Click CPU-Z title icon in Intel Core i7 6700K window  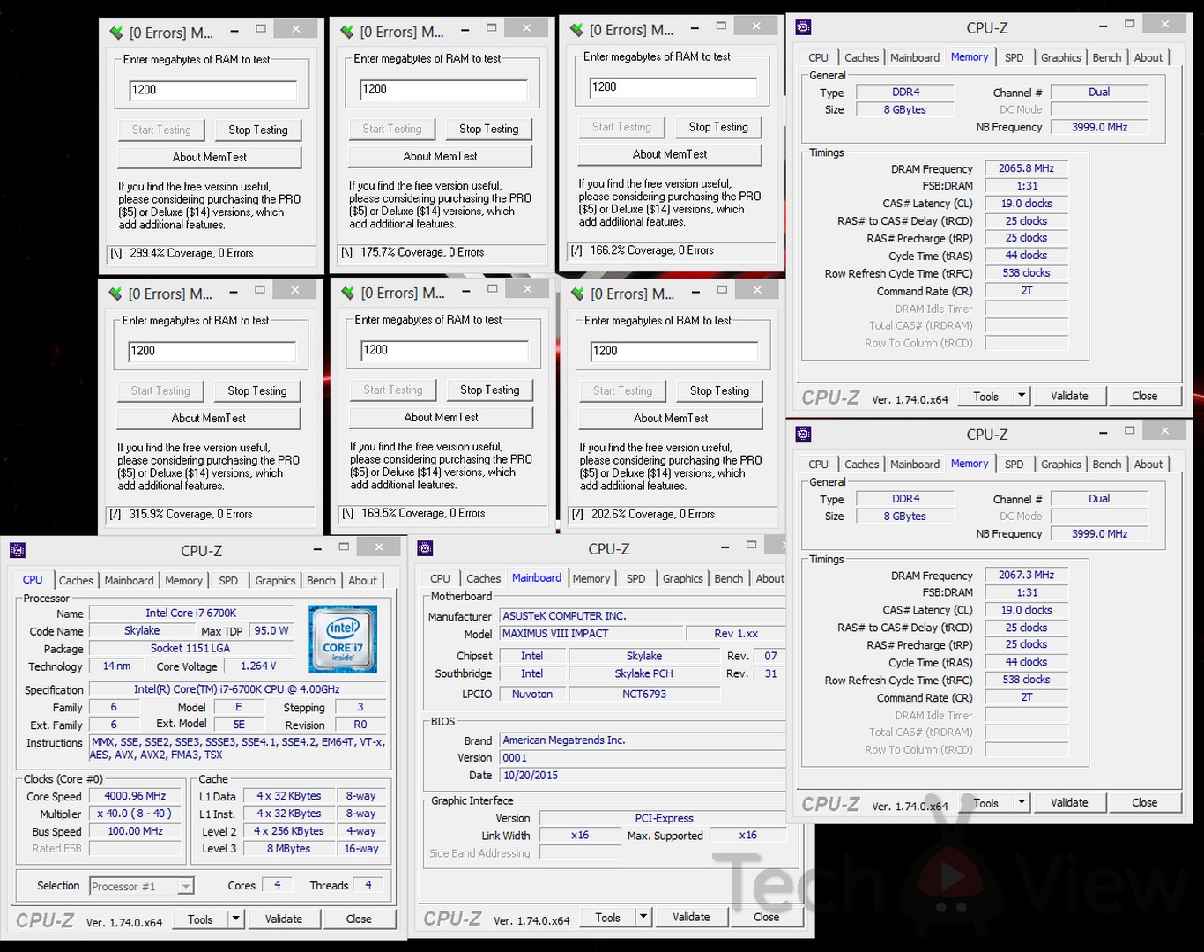click(18, 551)
